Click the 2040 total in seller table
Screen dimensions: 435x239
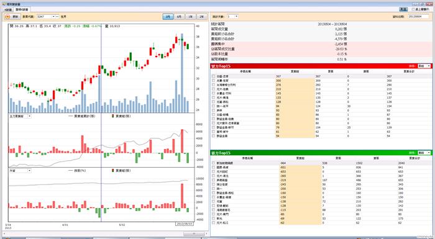(x=401, y=163)
